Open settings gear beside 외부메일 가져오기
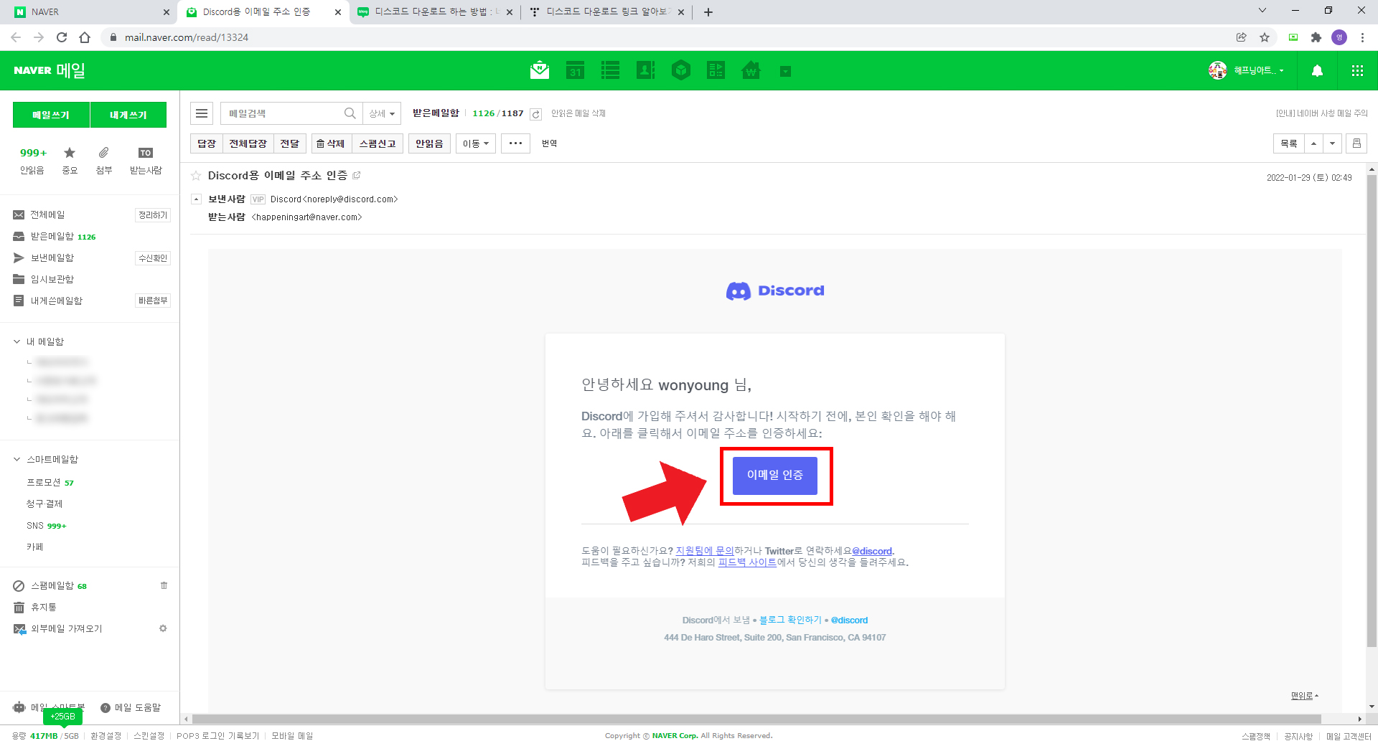The height and width of the screenshot is (746, 1378). coord(163,628)
